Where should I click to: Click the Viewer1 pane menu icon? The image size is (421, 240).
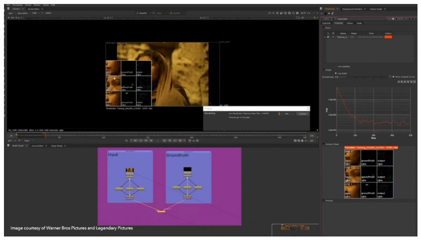(9, 9)
